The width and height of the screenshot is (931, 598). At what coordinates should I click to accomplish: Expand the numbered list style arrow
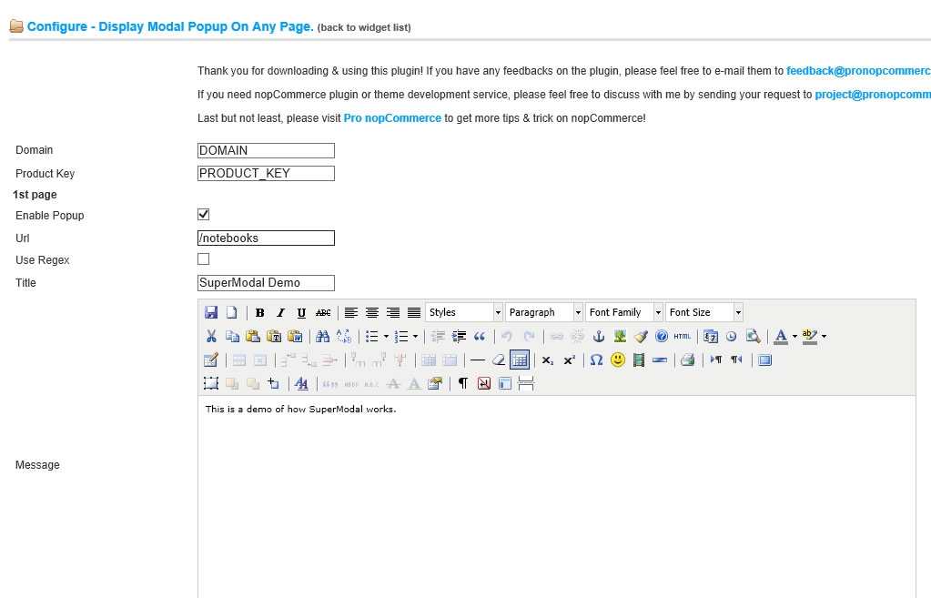point(415,336)
